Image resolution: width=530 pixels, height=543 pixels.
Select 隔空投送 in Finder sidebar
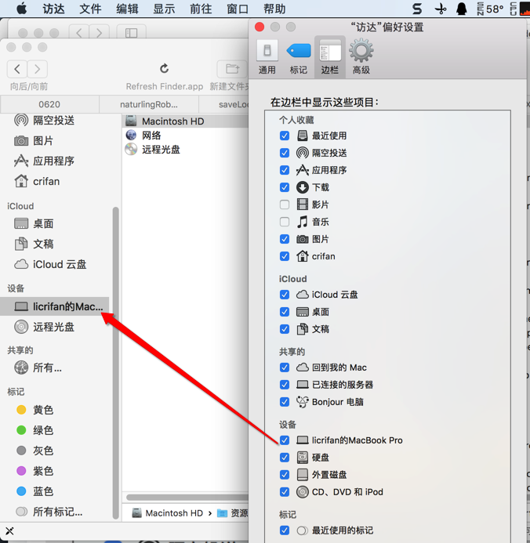point(45,120)
